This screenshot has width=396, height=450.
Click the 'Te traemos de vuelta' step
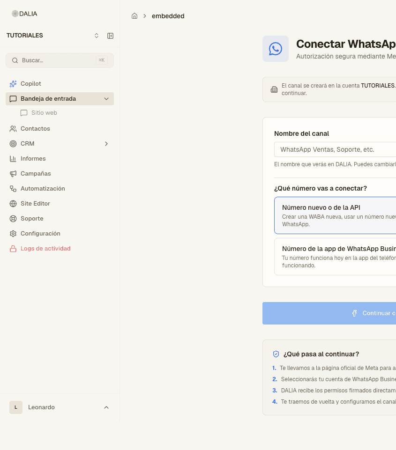[x=334, y=401]
